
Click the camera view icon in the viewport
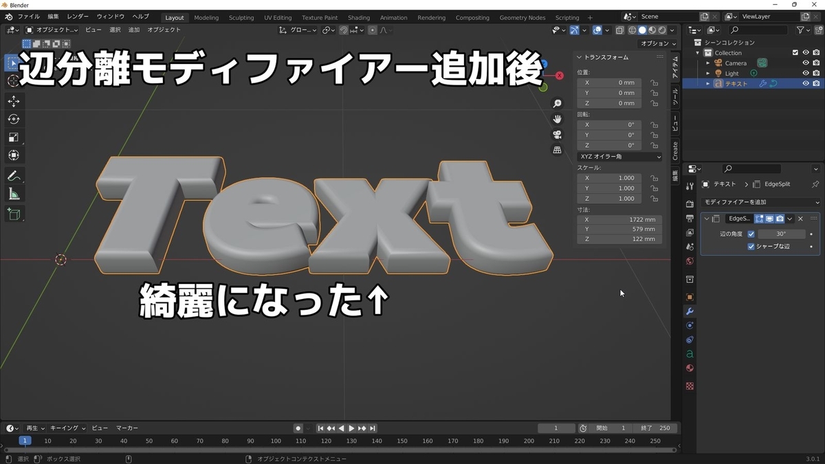pyautogui.click(x=557, y=135)
